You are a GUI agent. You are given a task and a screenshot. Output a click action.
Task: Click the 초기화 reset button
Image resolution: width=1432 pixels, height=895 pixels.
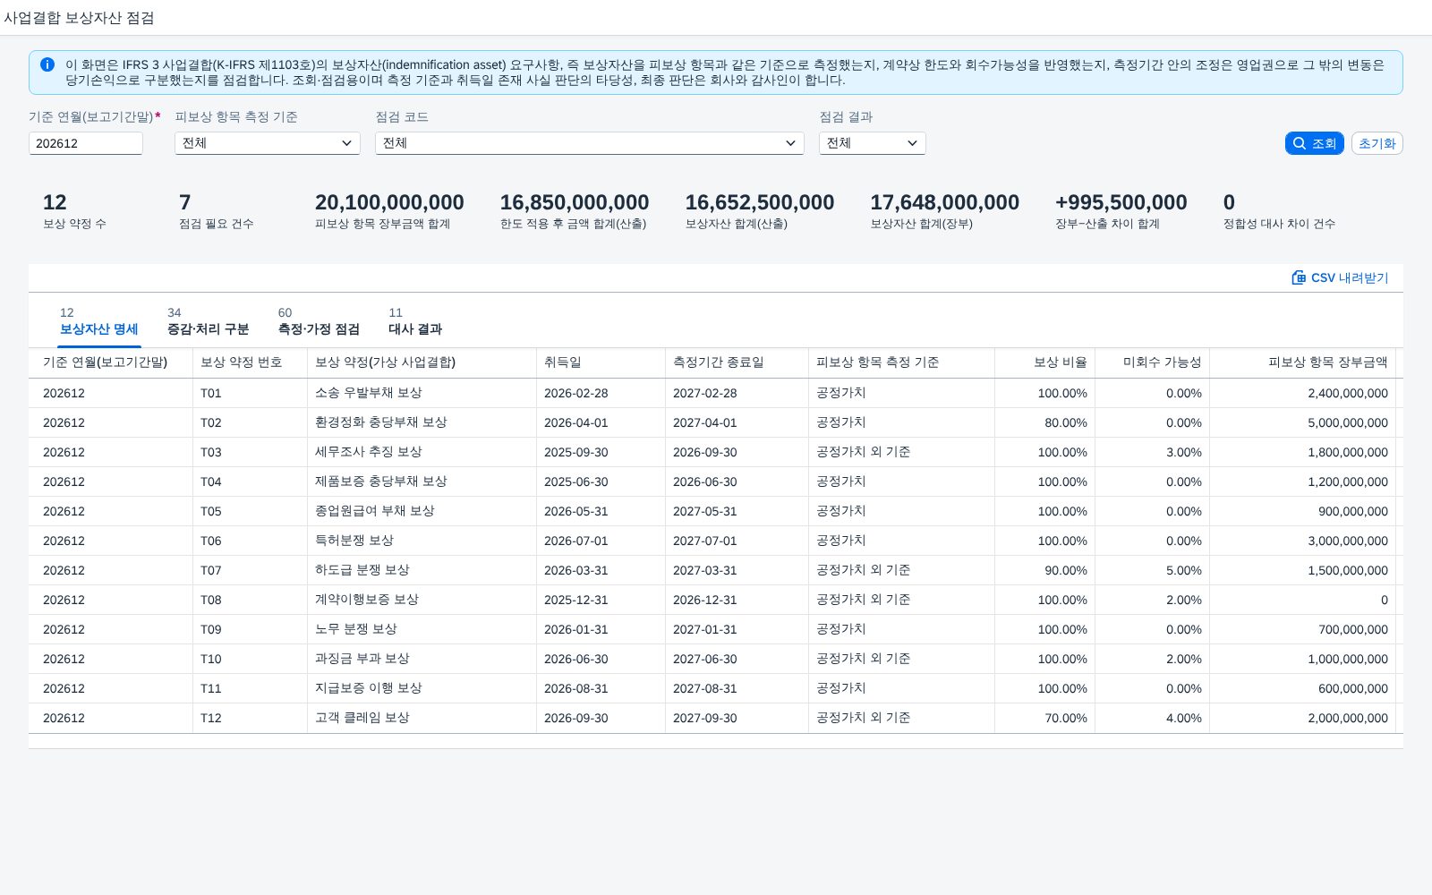pos(1377,143)
